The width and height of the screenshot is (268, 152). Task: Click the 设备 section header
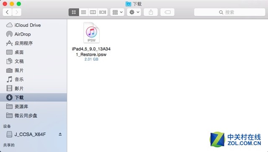pos(7,126)
